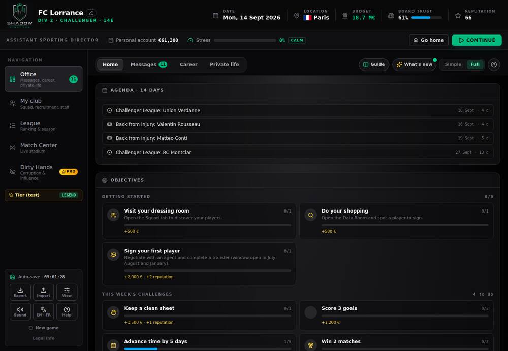Click the CALM stress status badge

297,40
